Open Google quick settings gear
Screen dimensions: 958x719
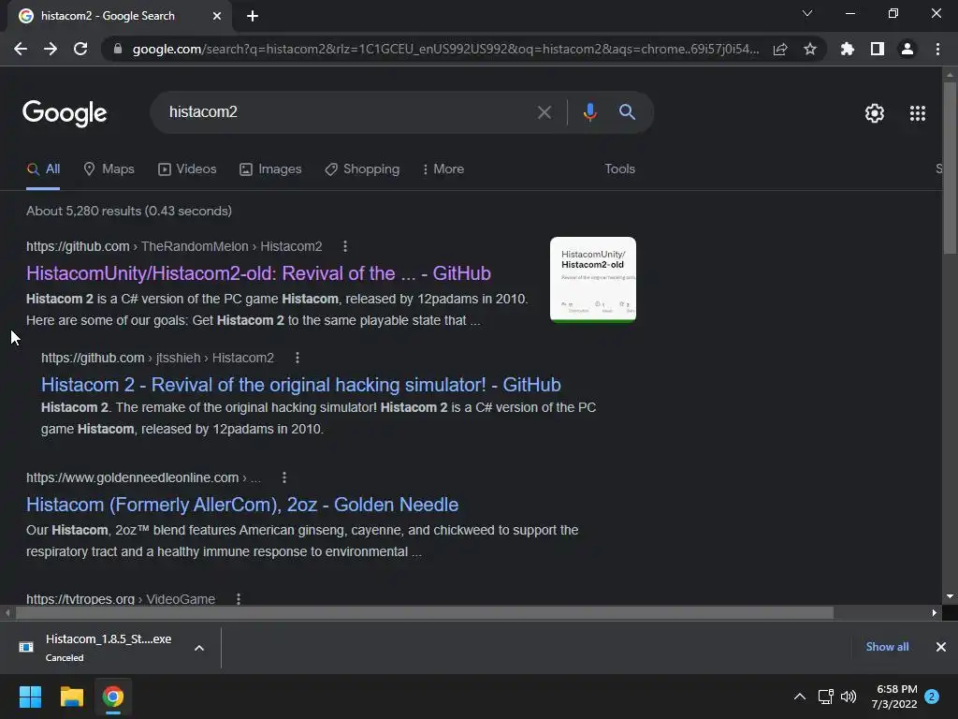[875, 113]
